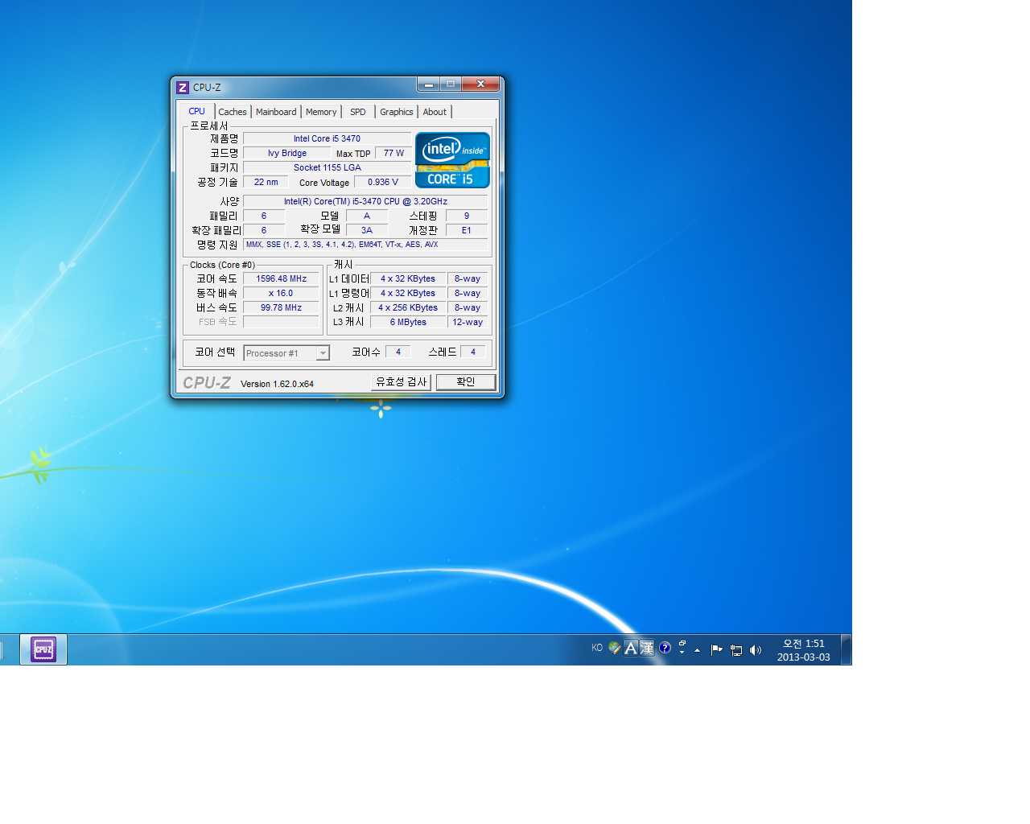1030x824 pixels.
Task: Click the 3A extended model value
Action: point(367,230)
